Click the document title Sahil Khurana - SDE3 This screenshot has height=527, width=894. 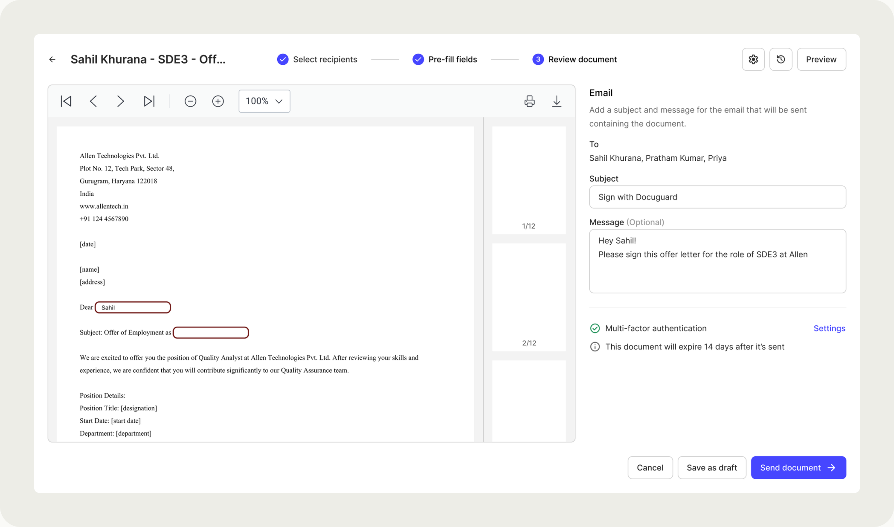(x=148, y=59)
